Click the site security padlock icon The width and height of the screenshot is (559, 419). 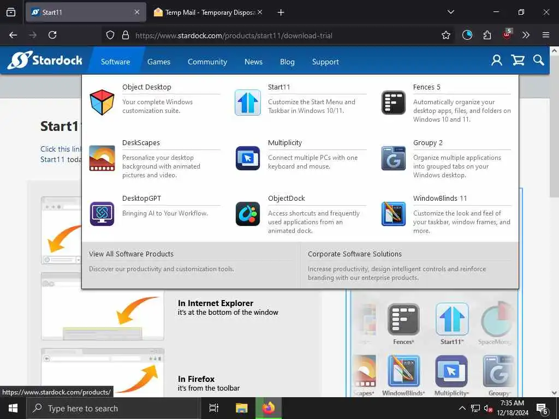coord(125,35)
